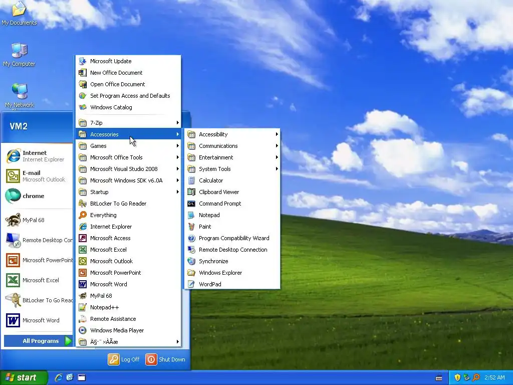Launch Microsoft PowerPoint in All Programs list
The image size is (513, 385).
pos(128,273)
